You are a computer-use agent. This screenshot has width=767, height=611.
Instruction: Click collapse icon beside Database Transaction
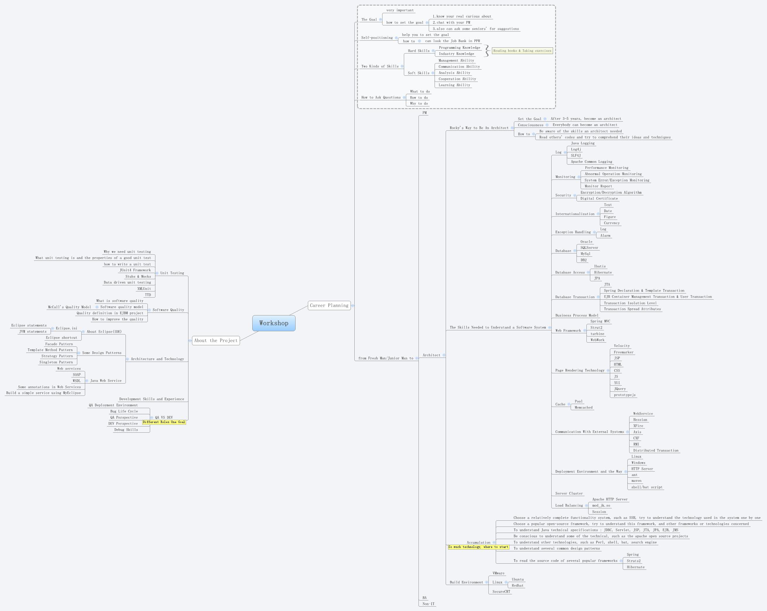click(x=598, y=297)
